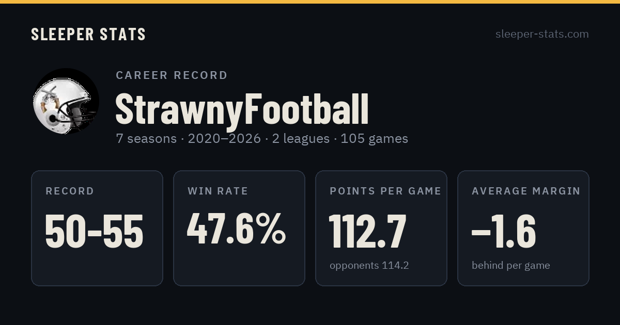Open the Average Margin card
This screenshot has width=620, height=325.
(523, 228)
